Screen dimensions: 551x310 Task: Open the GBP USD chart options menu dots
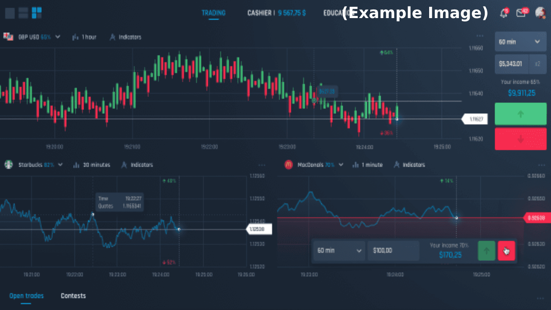point(480,37)
